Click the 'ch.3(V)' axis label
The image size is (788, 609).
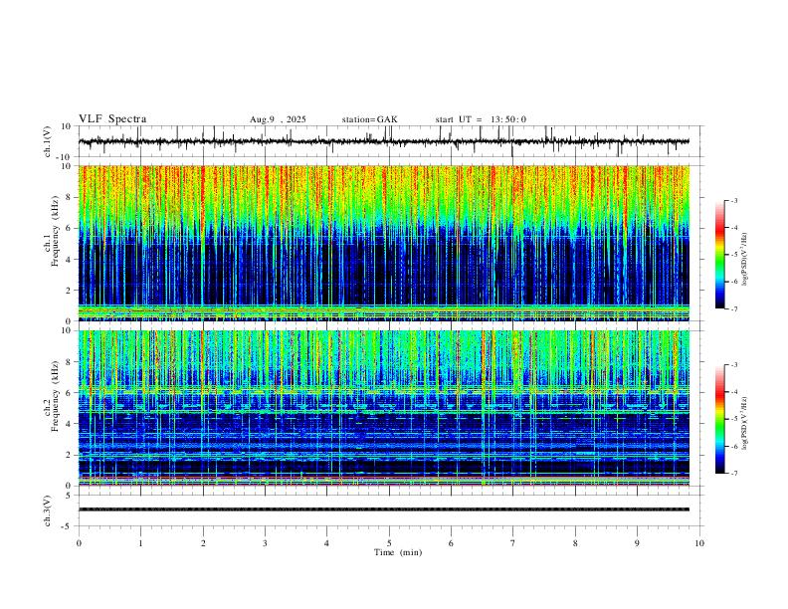48,511
